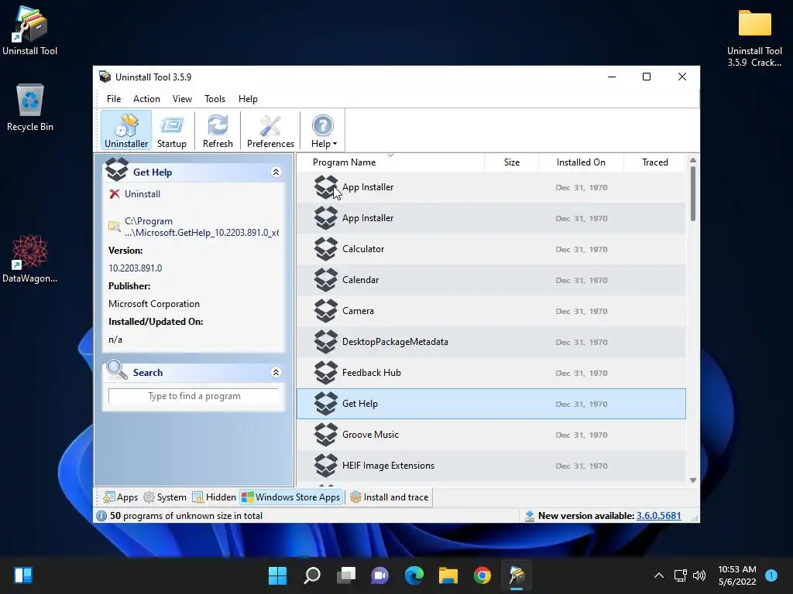
Task: Select the Camera row
Action: click(491, 311)
